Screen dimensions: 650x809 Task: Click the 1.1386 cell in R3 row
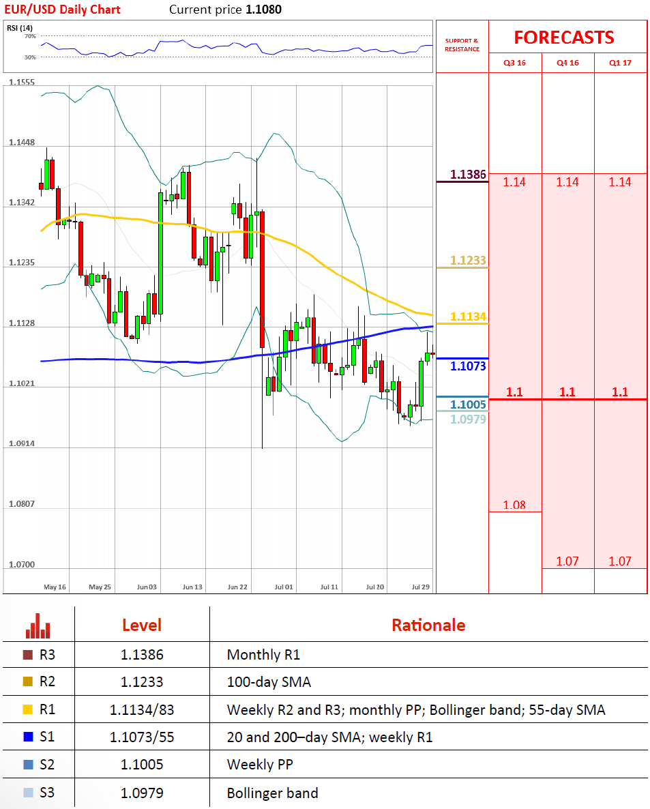click(x=142, y=655)
